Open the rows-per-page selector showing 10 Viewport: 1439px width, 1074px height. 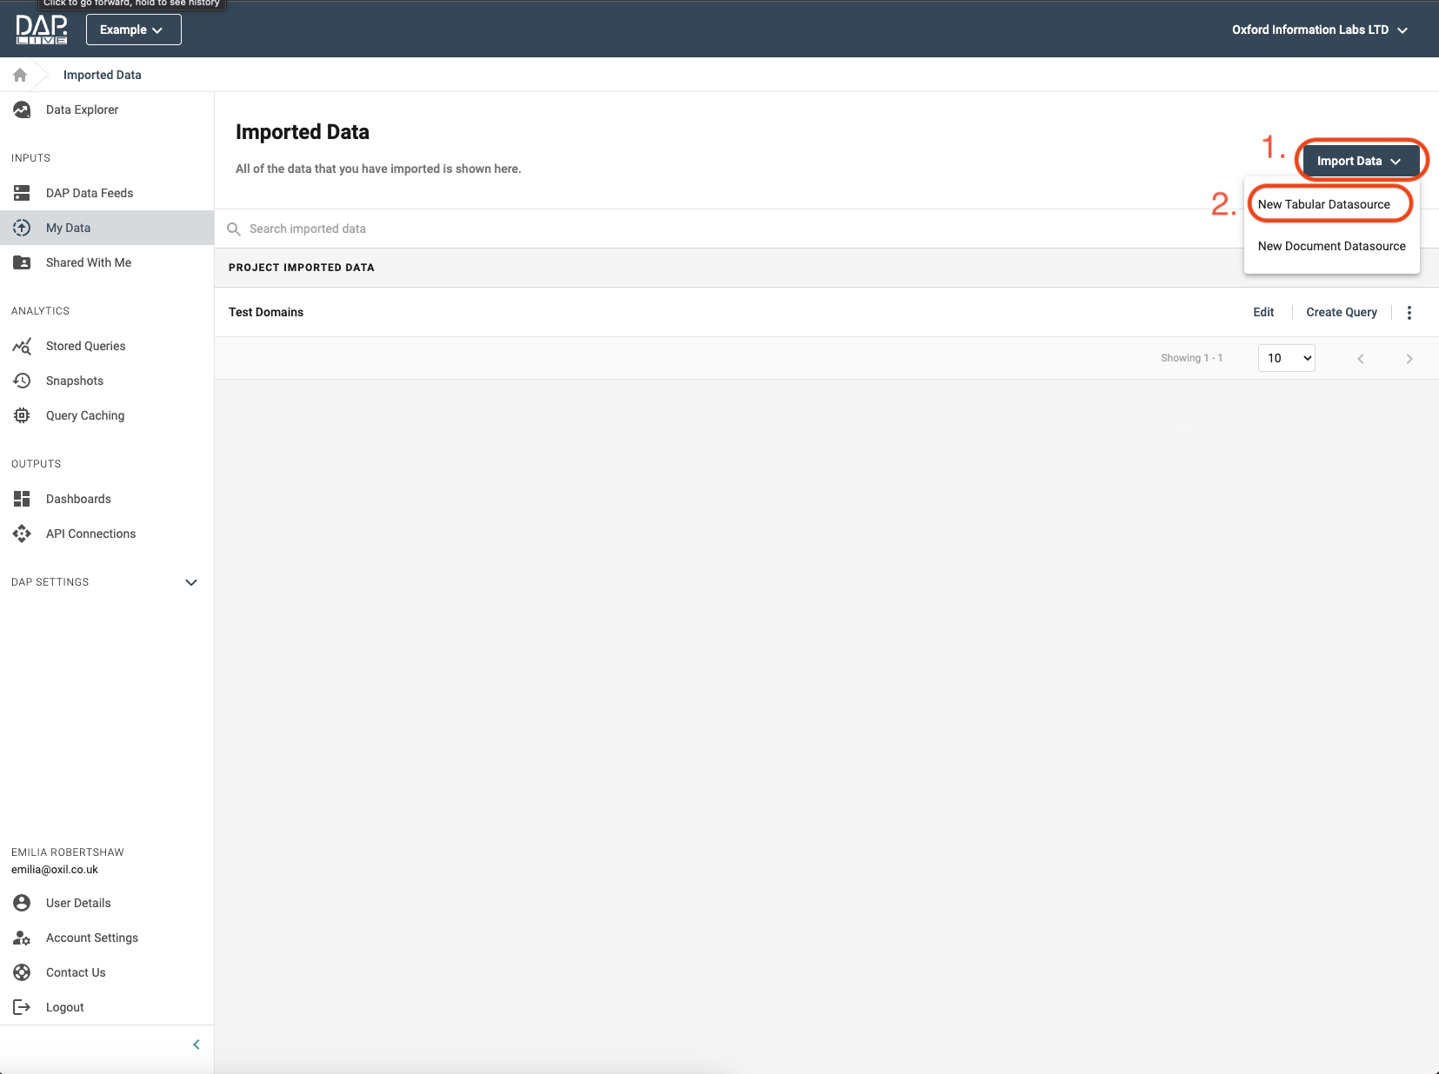[1286, 358]
